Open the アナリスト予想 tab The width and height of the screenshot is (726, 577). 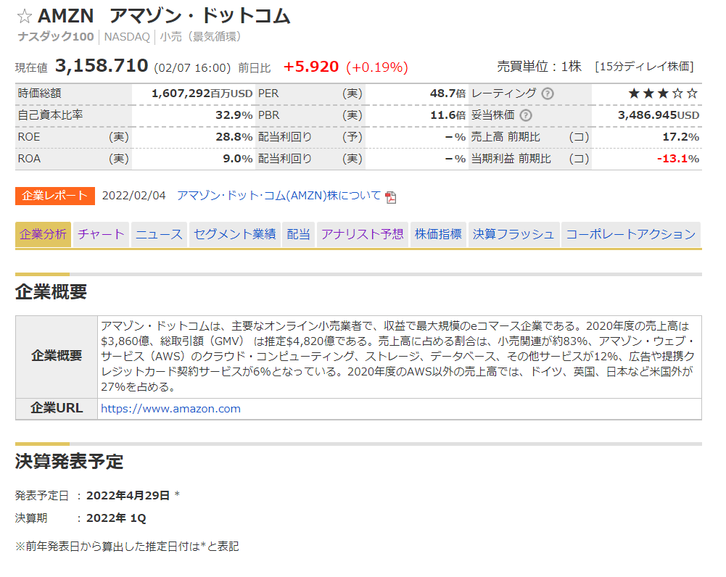(x=363, y=234)
